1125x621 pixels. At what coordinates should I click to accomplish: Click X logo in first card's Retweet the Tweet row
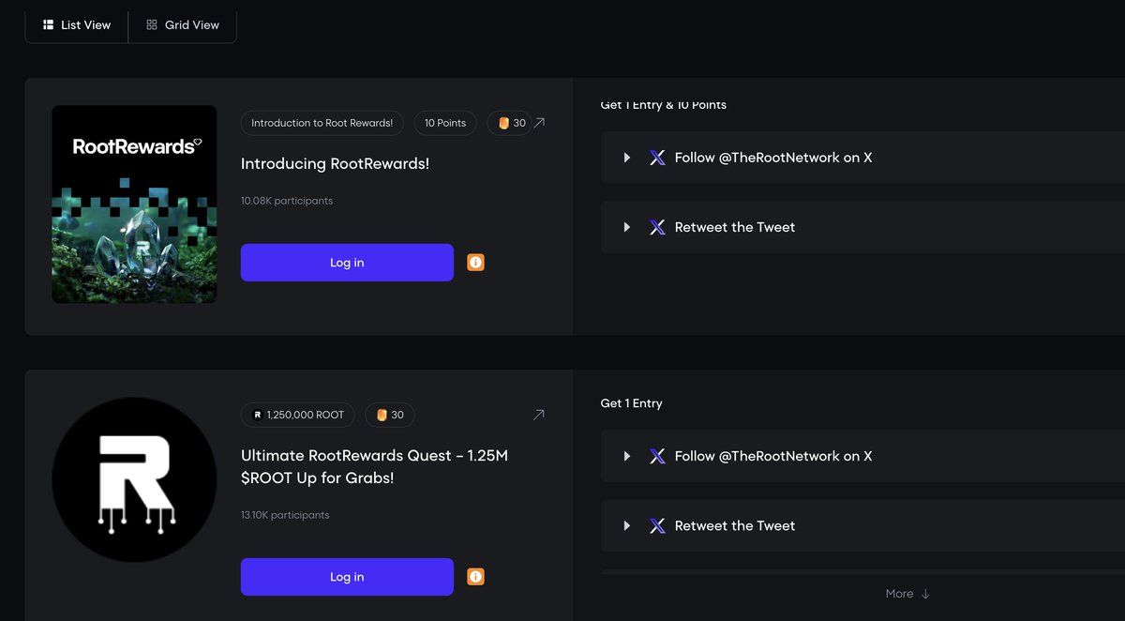[x=657, y=227]
